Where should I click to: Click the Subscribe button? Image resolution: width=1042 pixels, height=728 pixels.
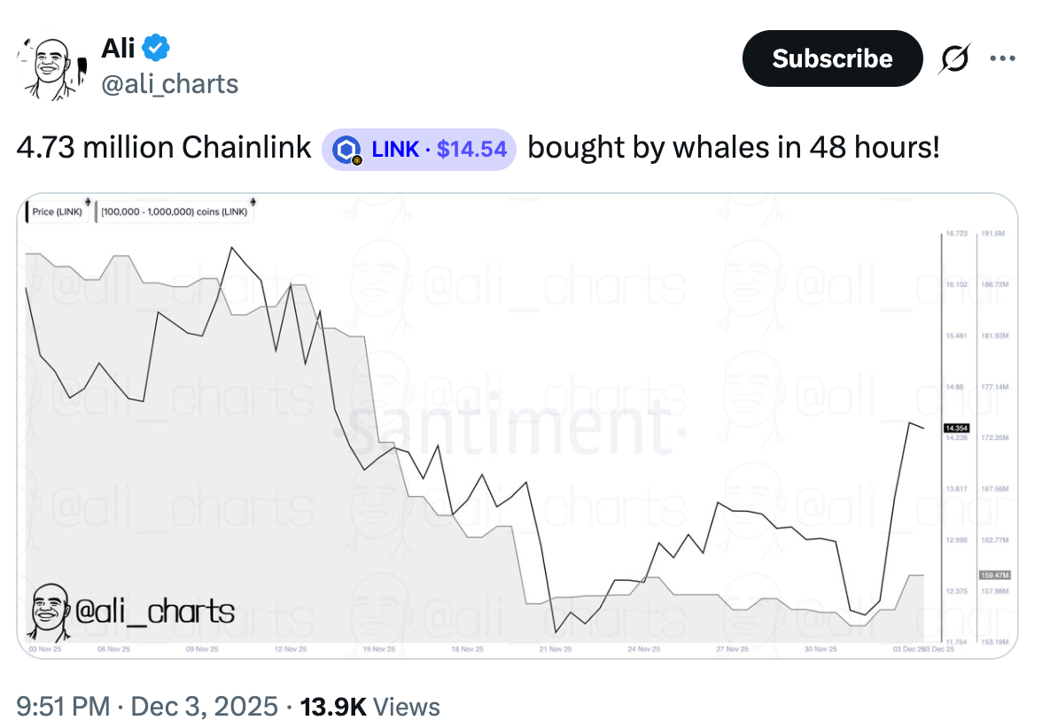pos(832,58)
